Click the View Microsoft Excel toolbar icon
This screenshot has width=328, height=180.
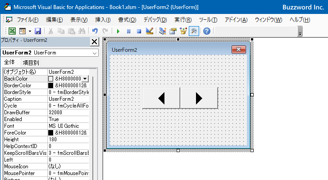(12, 31)
